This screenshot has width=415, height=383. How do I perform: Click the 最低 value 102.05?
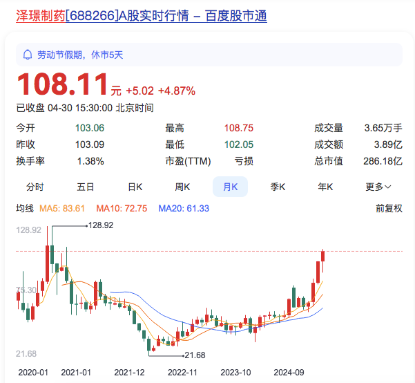pyautogui.click(x=239, y=144)
